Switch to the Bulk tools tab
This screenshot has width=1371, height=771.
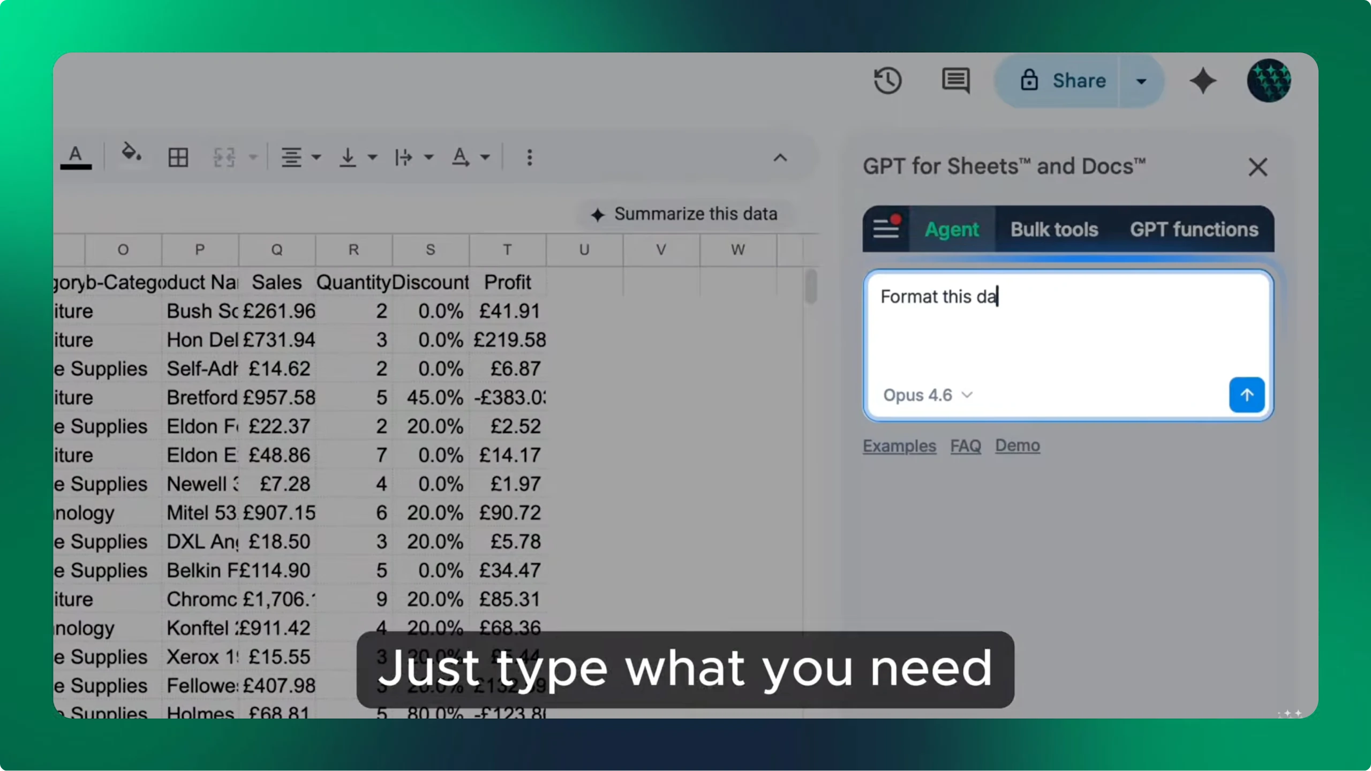[x=1053, y=230]
